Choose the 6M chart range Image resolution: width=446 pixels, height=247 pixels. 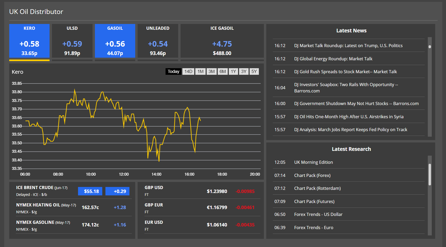(x=222, y=71)
